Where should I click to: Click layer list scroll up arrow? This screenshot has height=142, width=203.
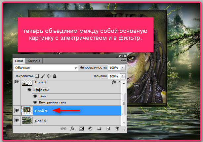pos(124,83)
